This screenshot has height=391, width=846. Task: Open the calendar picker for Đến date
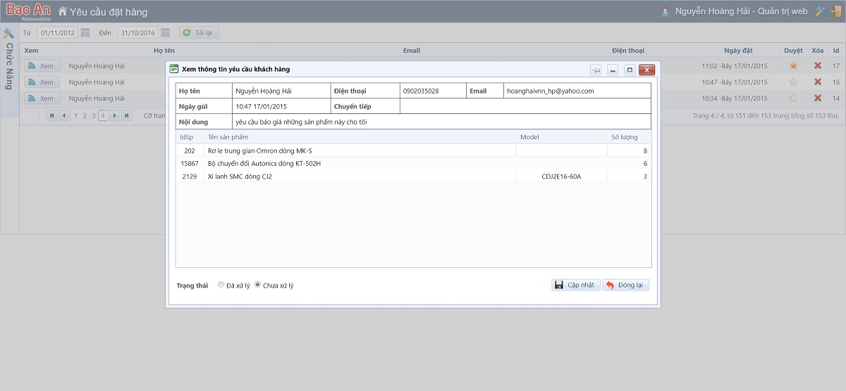pyautogui.click(x=166, y=33)
